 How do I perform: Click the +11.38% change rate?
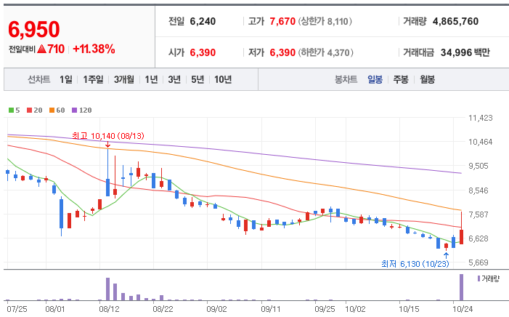tap(94, 49)
